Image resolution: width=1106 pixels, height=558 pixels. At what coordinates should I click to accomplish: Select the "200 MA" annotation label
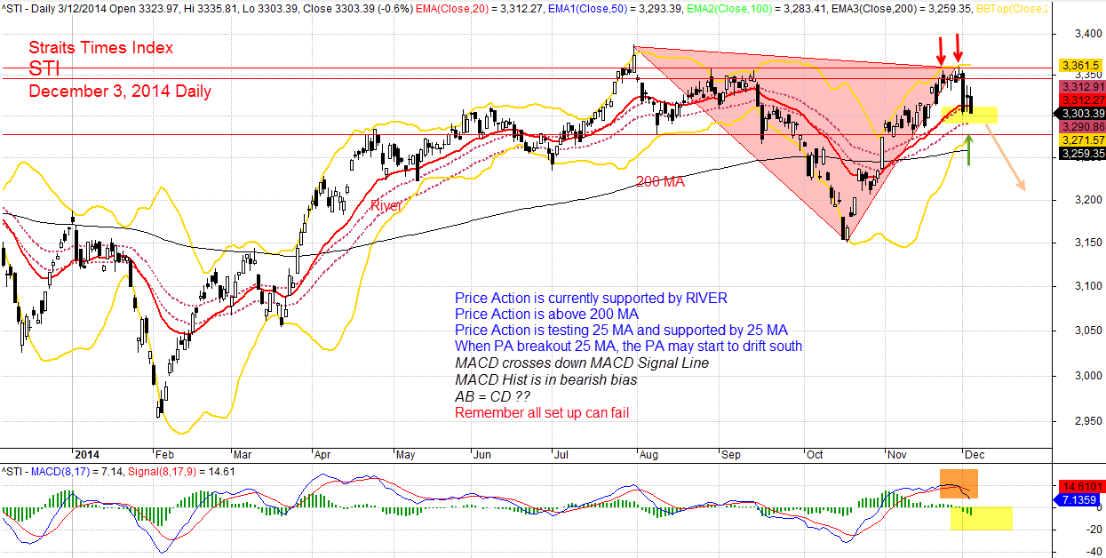[x=662, y=181]
